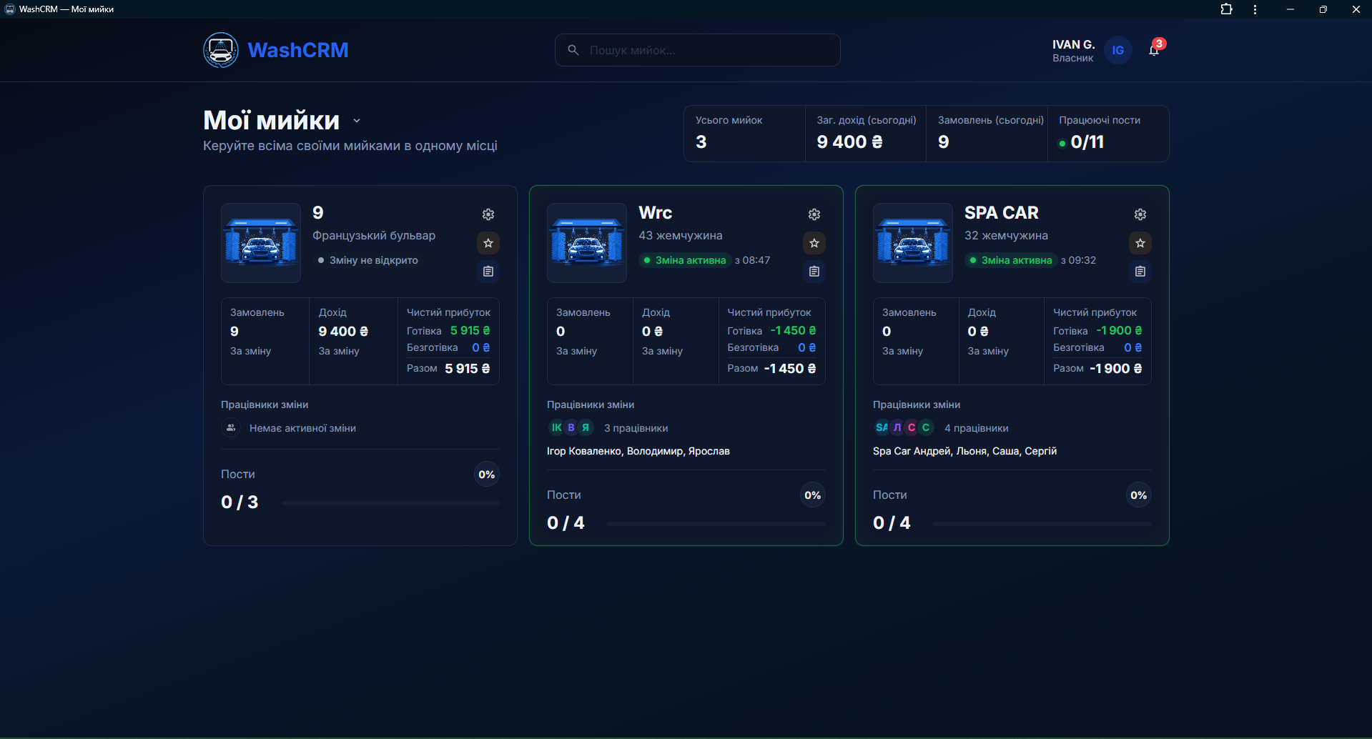Image resolution: width=1372 pixels, height=739 pixels.
Task: Click the Зміна активна badge on Wrc
Action: click(x=684, y=260)
